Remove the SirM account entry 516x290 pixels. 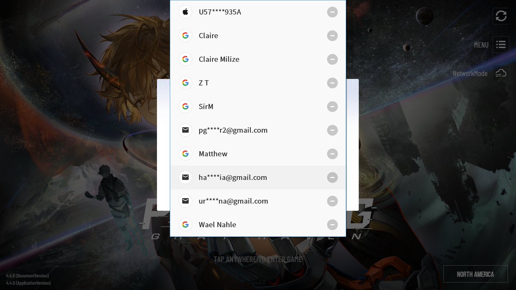pyautogui.click(x=332, y=107)
